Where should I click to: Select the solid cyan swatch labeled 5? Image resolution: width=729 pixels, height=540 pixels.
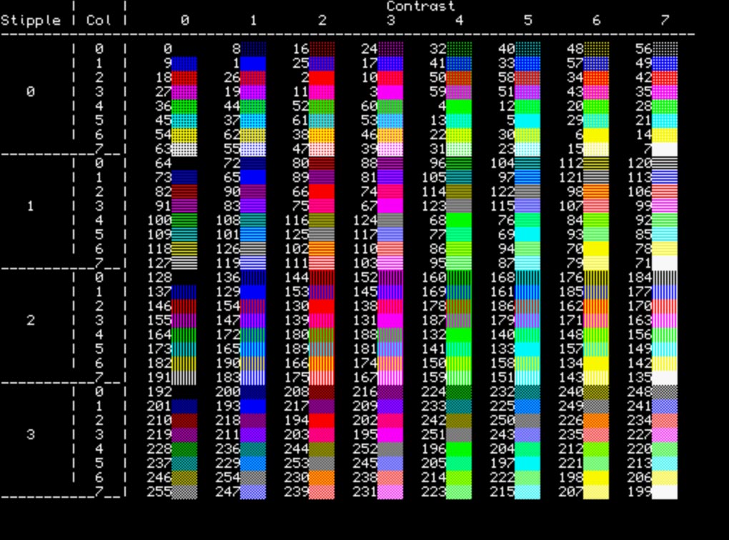[527, 121]
